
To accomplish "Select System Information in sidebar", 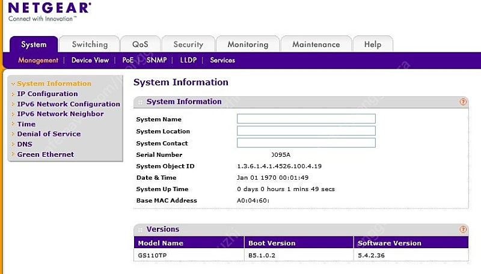I will [x=54, y=84].
